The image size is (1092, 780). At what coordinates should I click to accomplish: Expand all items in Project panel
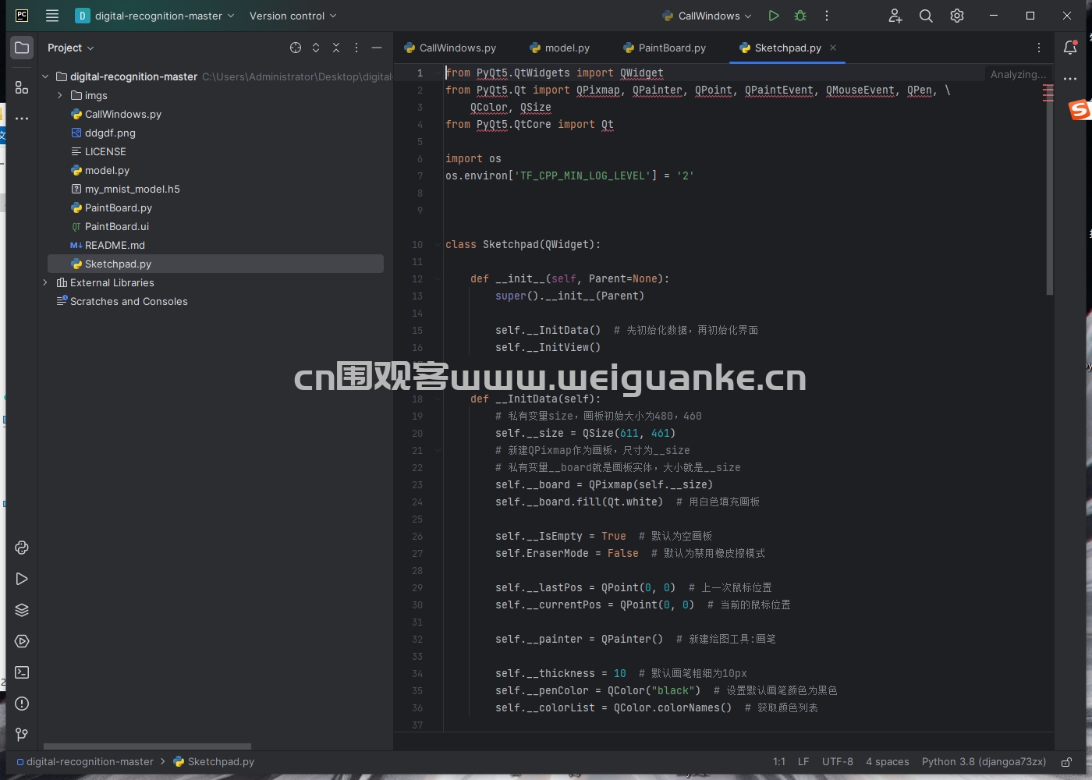pos(316,48)
